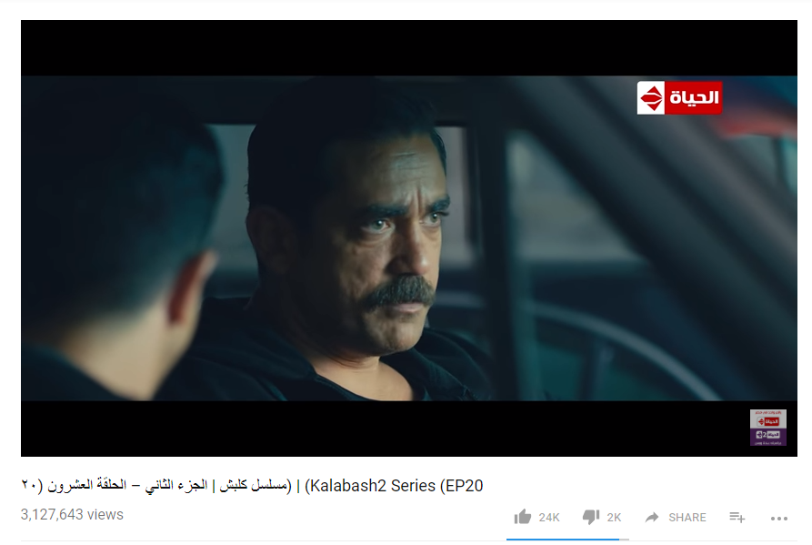The height and width of the screenshot is (545, 812).
Task: Click the grey end of the sentiment bar
Action: coord(625,540)
